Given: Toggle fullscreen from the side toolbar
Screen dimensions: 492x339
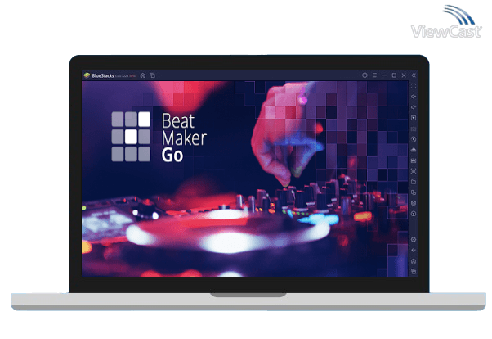Looking at the screenshot, I should click(414, 86).
